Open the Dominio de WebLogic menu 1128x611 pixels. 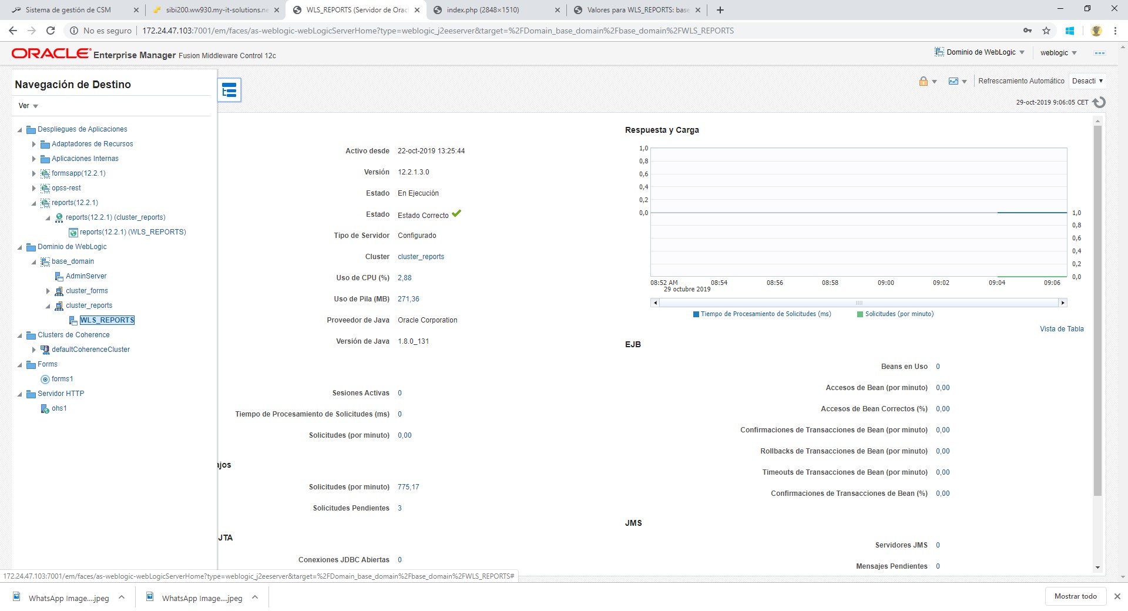pos(980,52)
